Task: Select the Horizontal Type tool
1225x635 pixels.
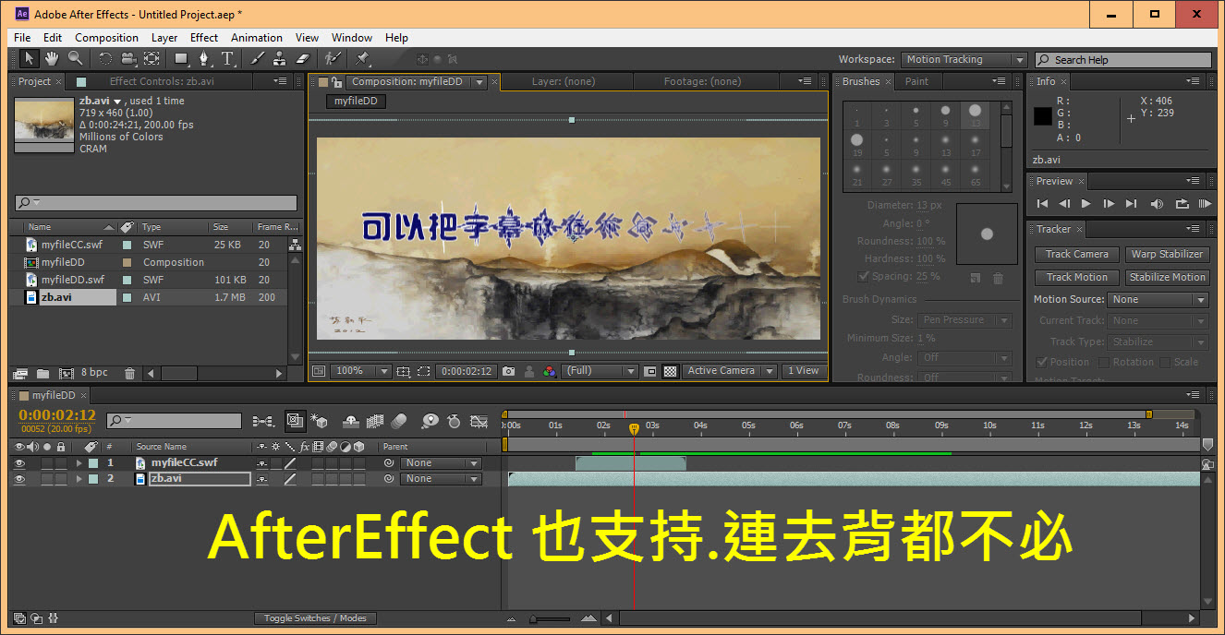Action: click(227, 58)
